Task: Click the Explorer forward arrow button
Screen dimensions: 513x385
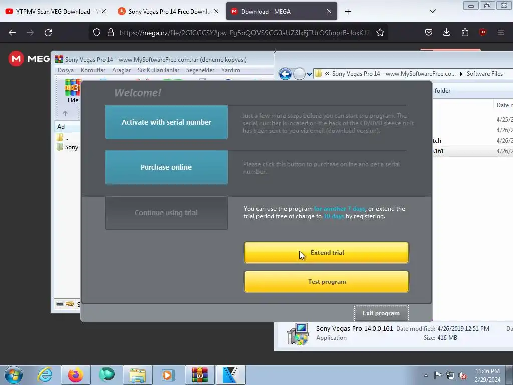Action: click(299, 74)
